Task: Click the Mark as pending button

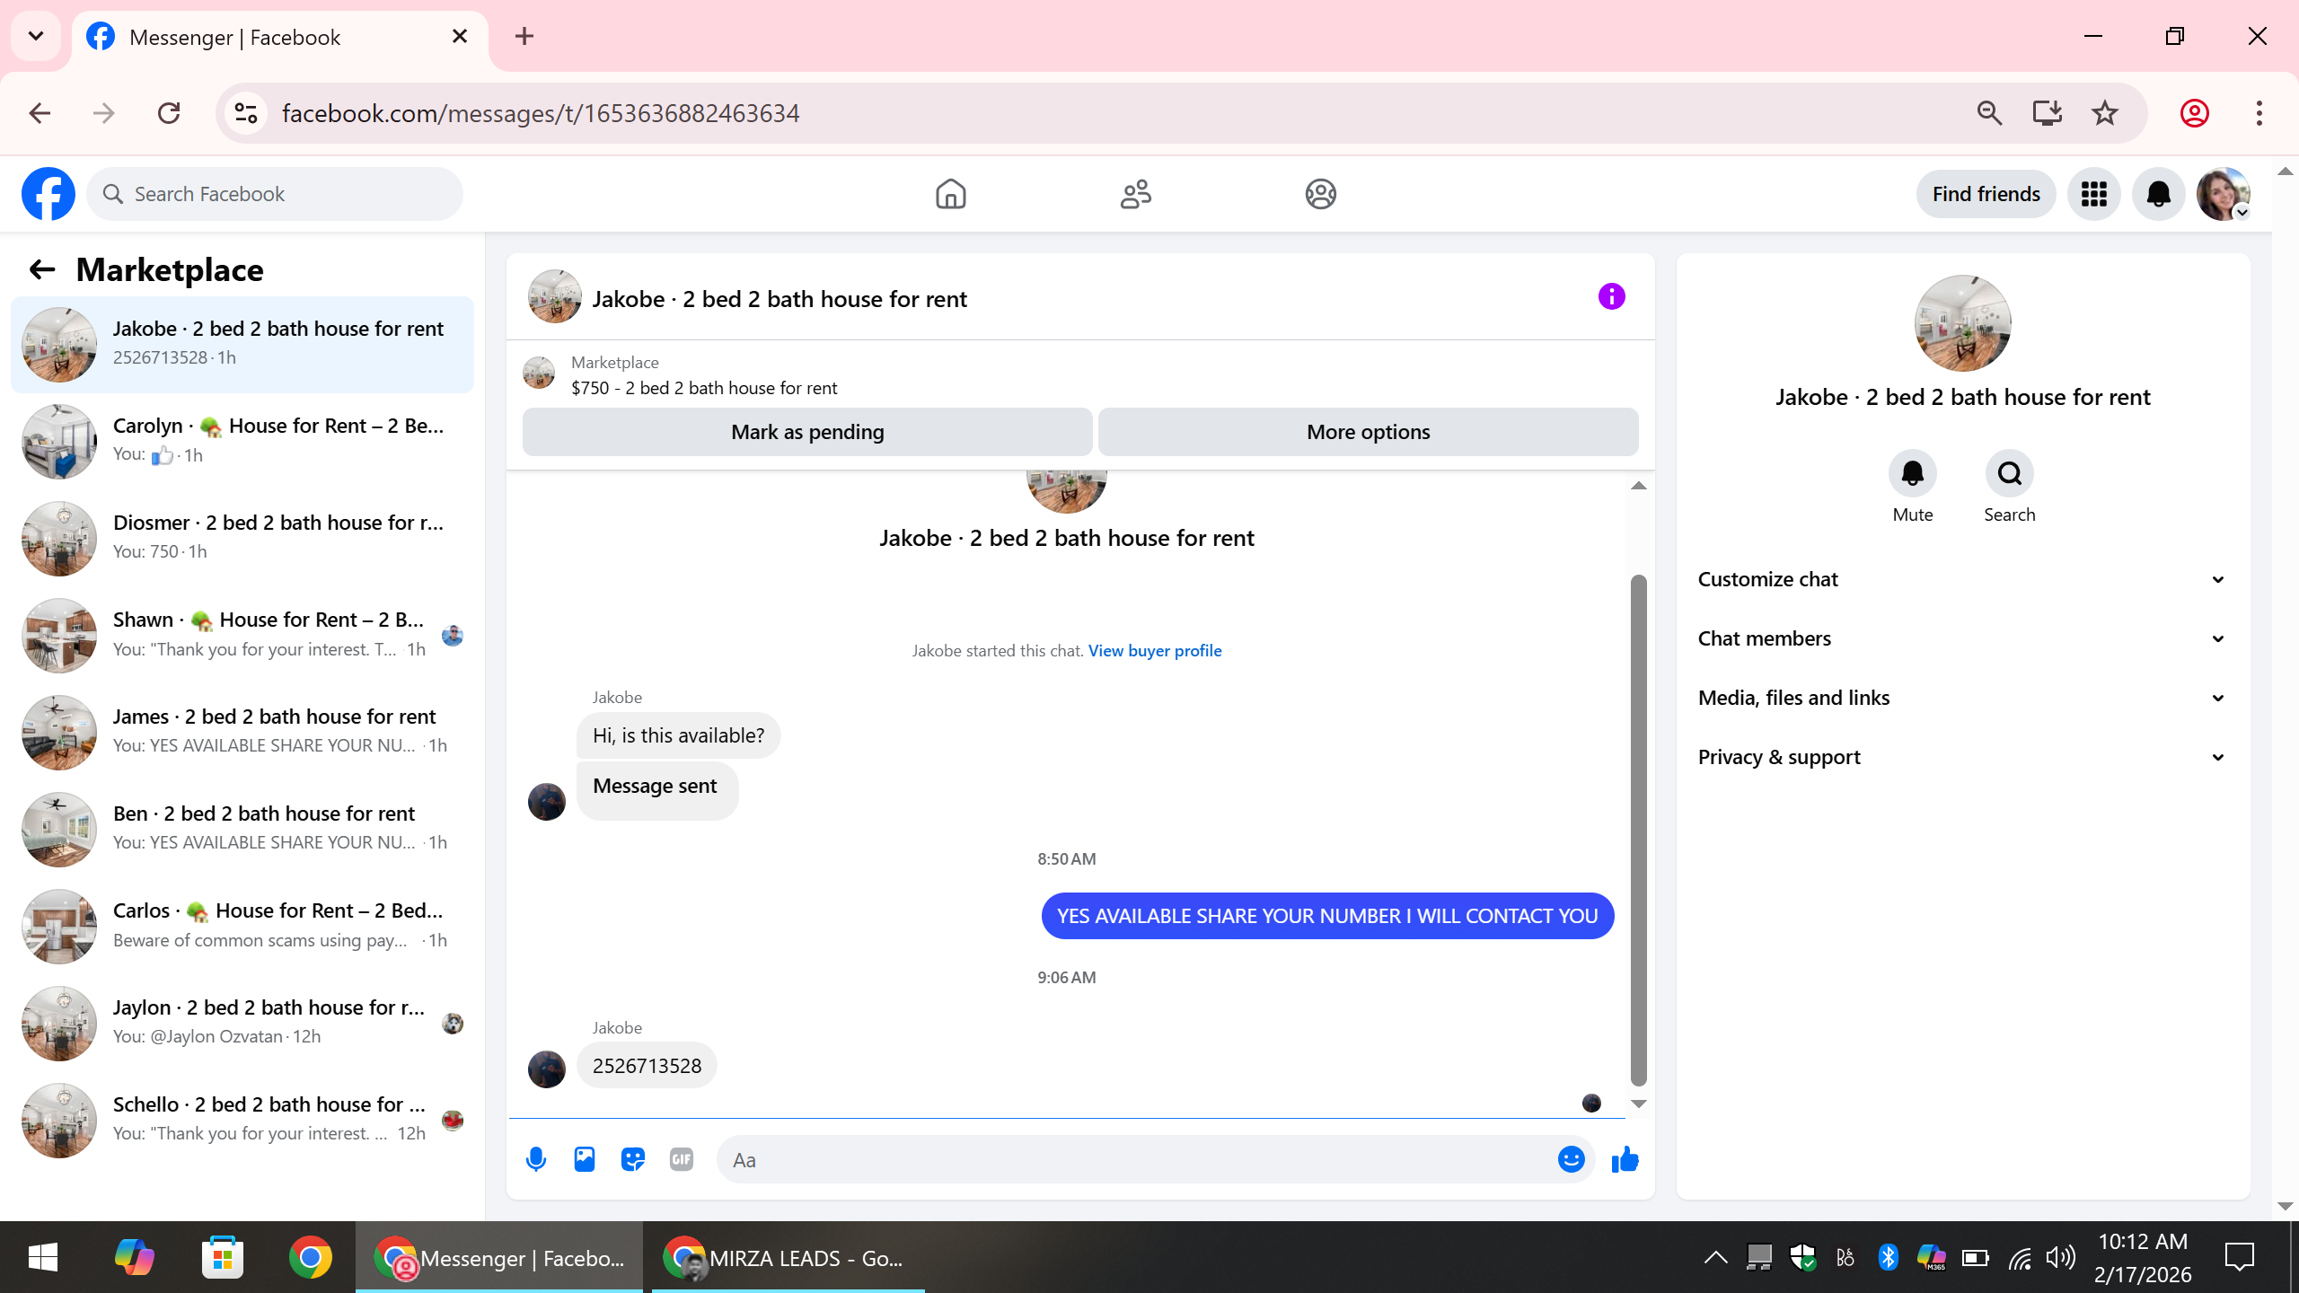Action: [807, 432]
